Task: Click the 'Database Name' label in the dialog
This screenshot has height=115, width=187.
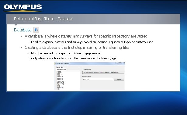Action: (x=87, y=76)
